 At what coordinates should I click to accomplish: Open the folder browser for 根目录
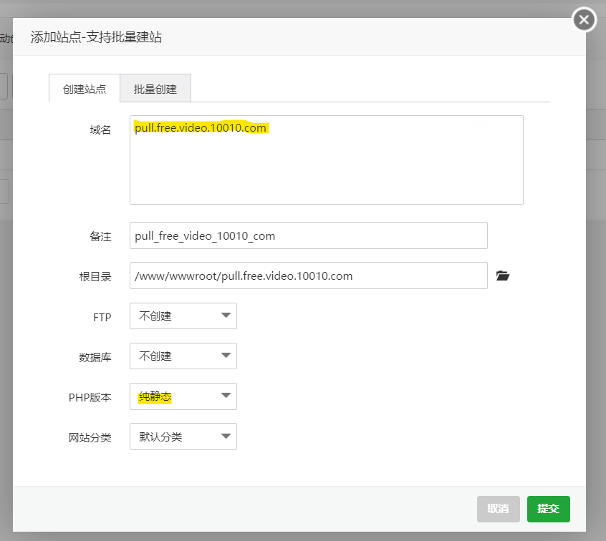click(503, 276)
